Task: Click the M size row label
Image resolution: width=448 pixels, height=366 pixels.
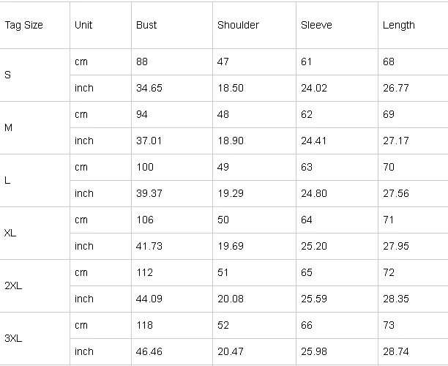Action: point(8,127)
